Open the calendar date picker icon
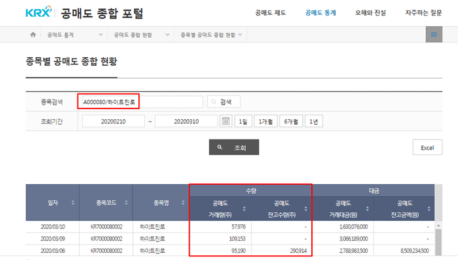Screen dimensions: 458x260 point(226,121)
